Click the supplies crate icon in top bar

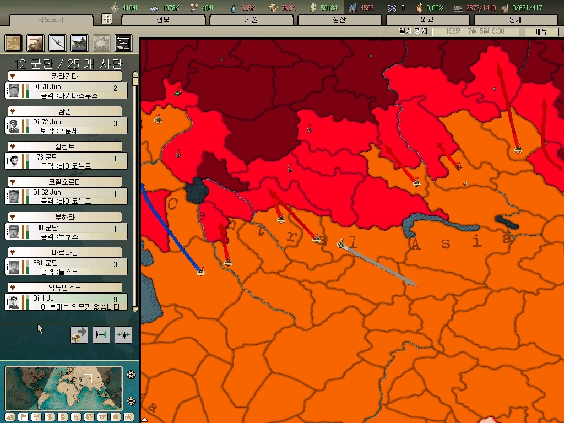[273, 8]
